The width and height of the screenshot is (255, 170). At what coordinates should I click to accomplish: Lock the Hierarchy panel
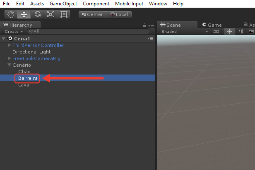point(144,26)
